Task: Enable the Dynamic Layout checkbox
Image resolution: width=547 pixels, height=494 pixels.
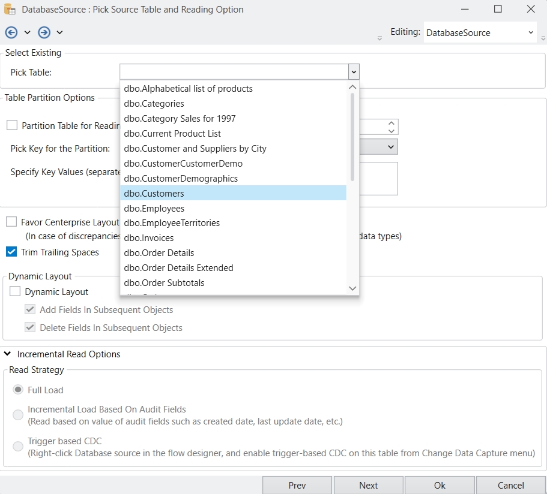Action: [x=16, y=292]
